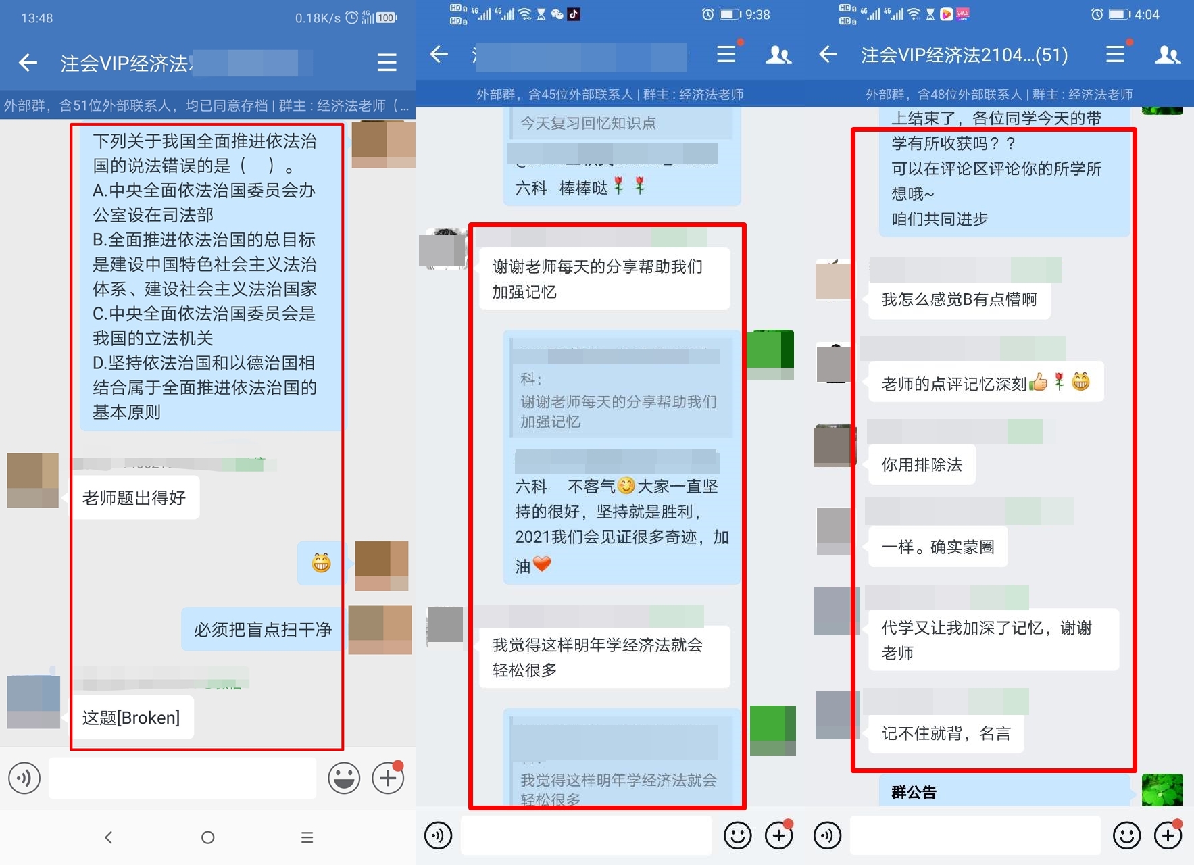
Task: Tap the contacts icon in the right chat header
Action: click(1168, 55)
